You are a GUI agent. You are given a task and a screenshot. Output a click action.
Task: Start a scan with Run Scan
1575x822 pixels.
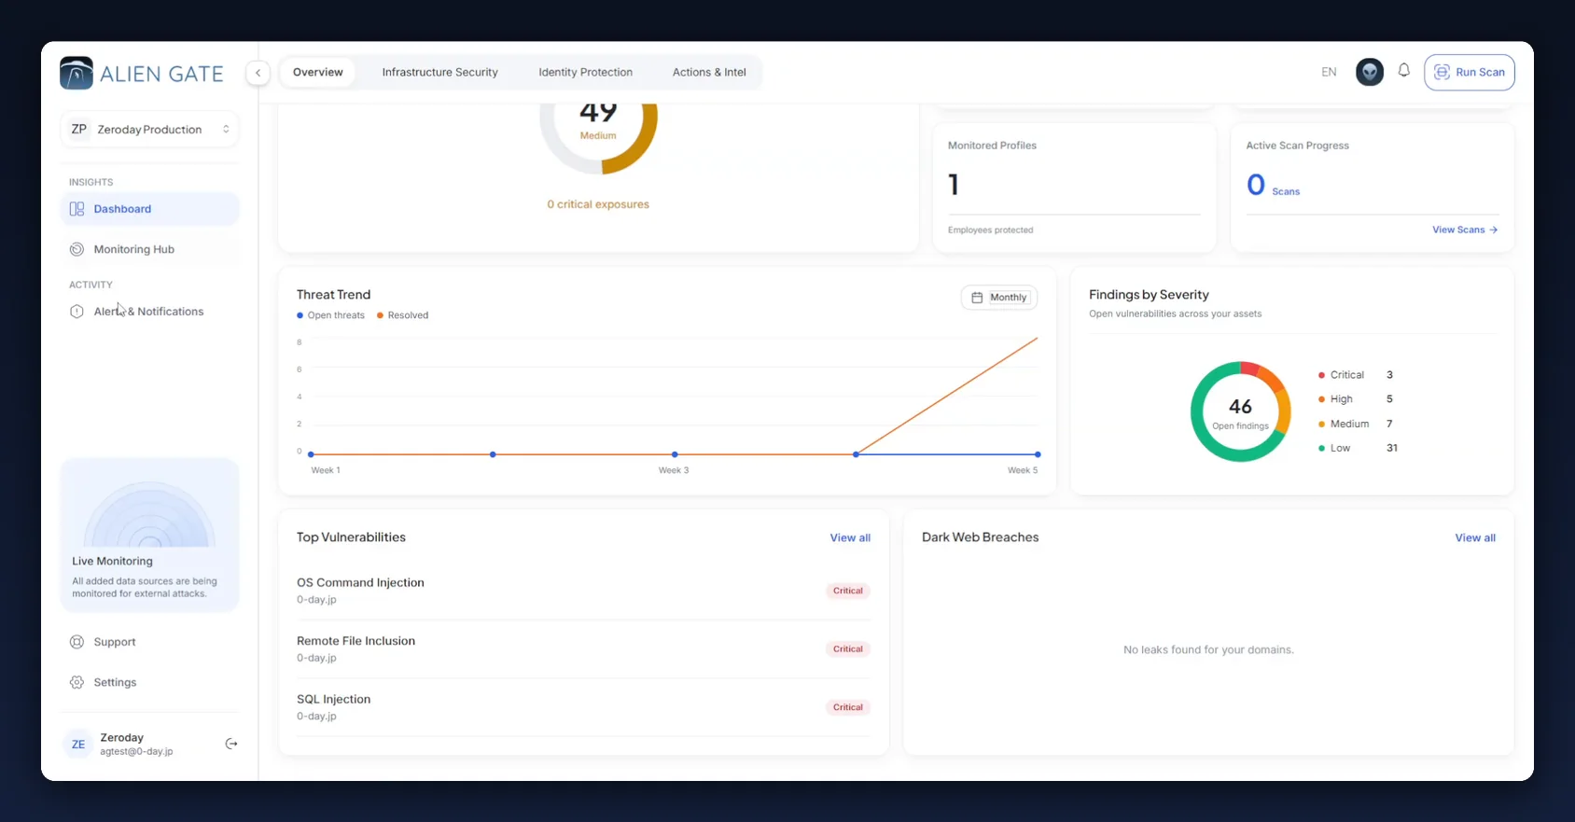(x=1469, y=72)
